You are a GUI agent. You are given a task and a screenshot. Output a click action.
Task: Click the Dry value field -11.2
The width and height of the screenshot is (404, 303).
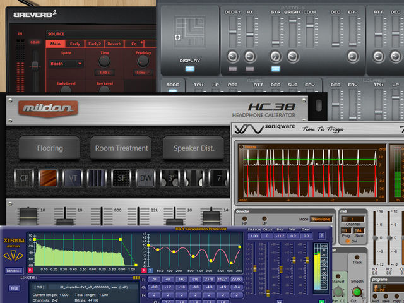[x=280, y=235]
